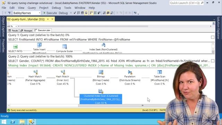Click the Cancel Executing Query icon
Screen dimensions: 222x125
71,13
